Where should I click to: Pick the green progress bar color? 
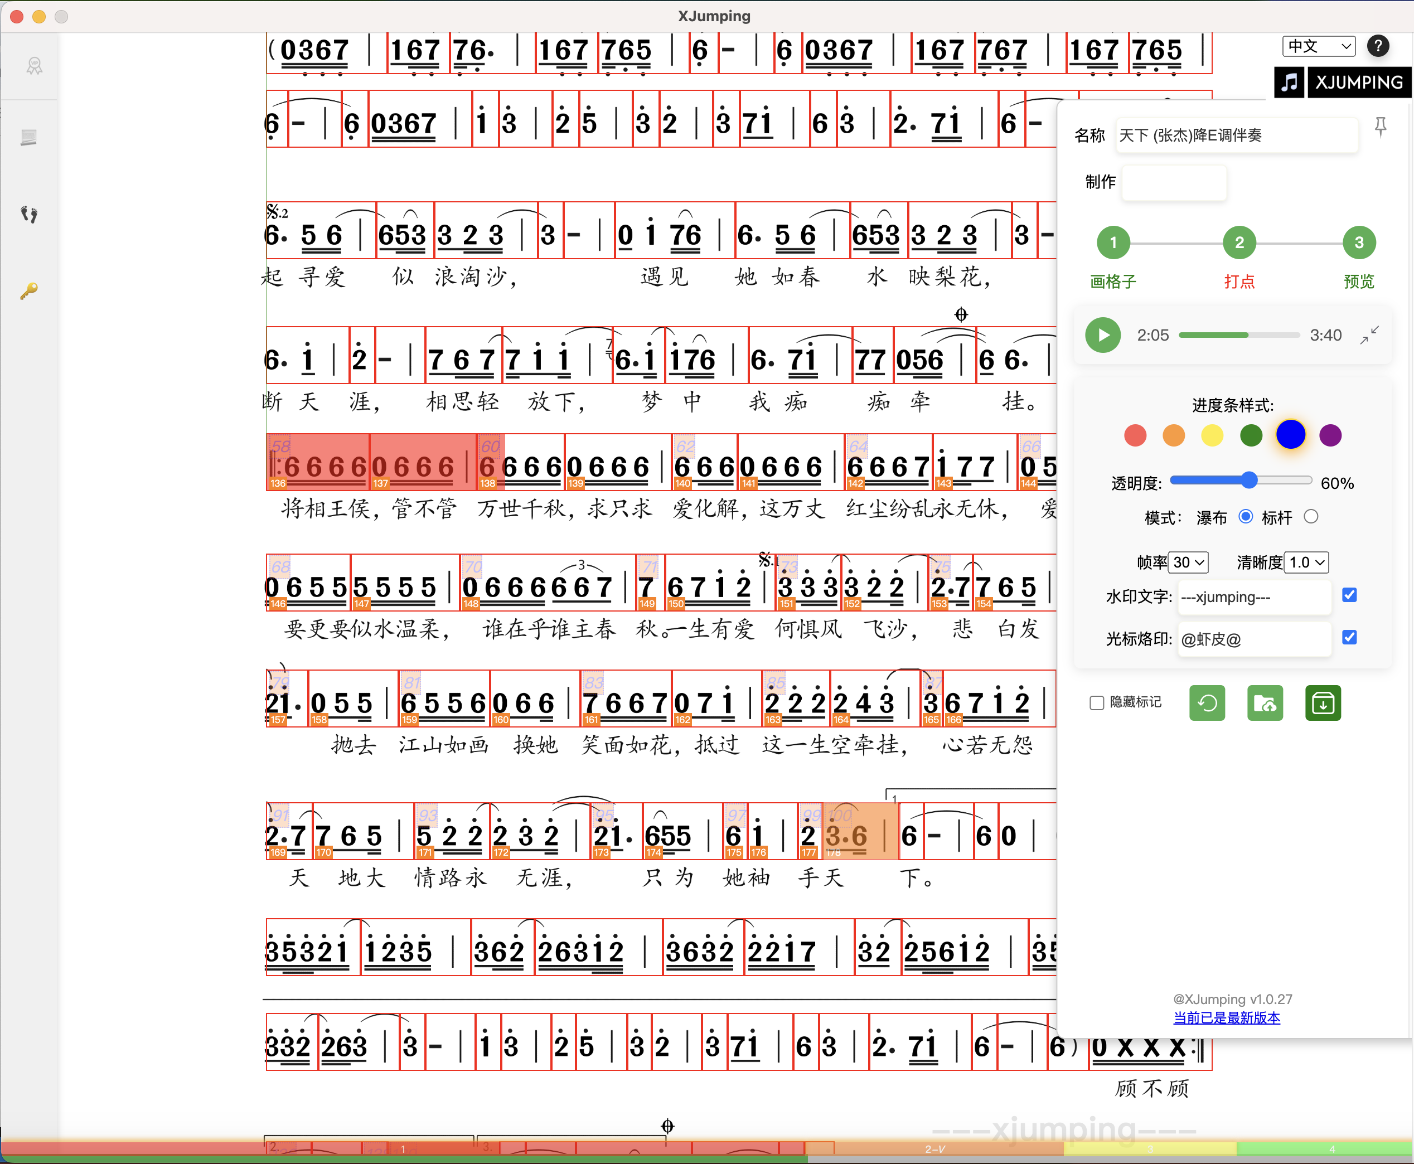1251,435
